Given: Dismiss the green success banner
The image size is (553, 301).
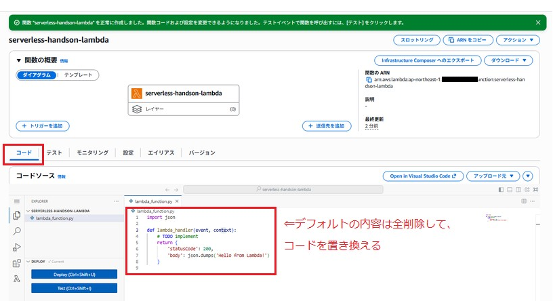Looking at the screenshot, I should (538, 22).
